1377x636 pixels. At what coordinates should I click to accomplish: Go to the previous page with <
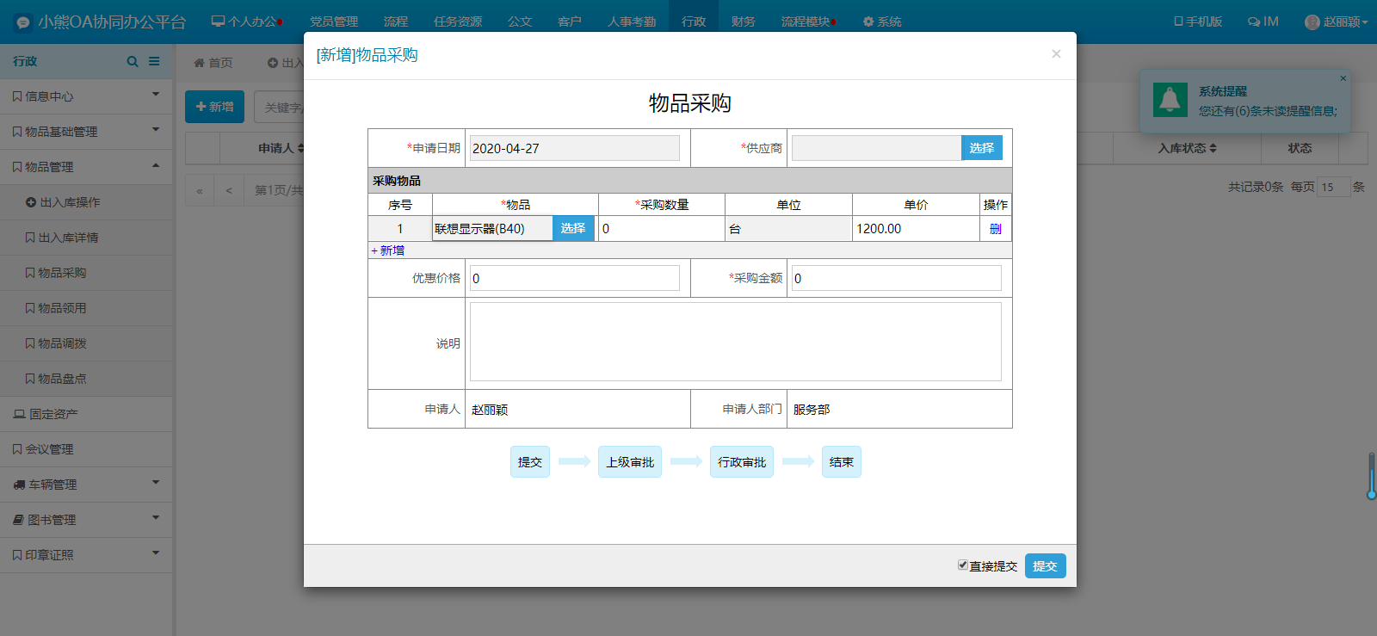pos(229,190)
